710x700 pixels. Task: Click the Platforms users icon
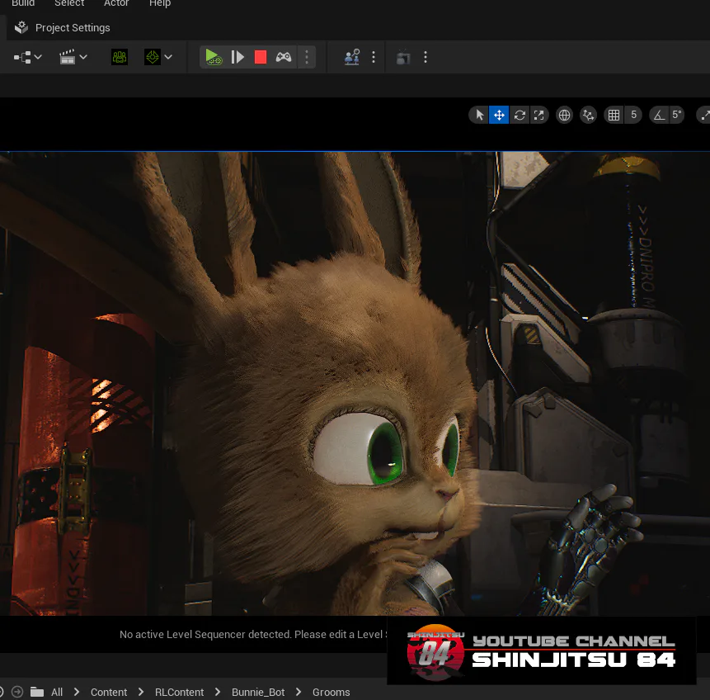pyautogui.click(x=352, y=57)
